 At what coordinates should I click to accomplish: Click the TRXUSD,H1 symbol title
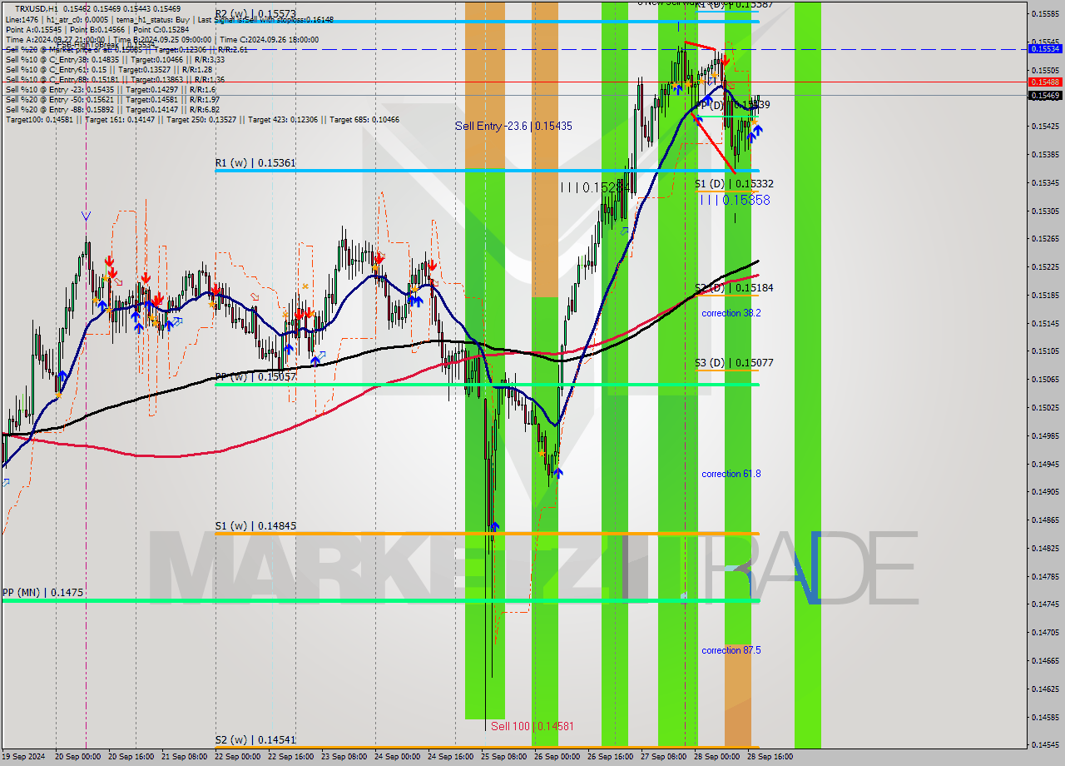coord(36,8)
